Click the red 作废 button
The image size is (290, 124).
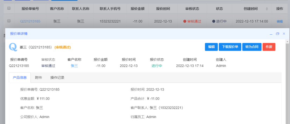pyautogui.click(x=269, y=47)
